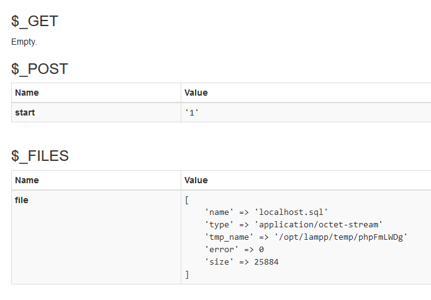Viewport: 431px width, 300px height.
Task: Select the "file" row name cell
Action: coord(22,200)
